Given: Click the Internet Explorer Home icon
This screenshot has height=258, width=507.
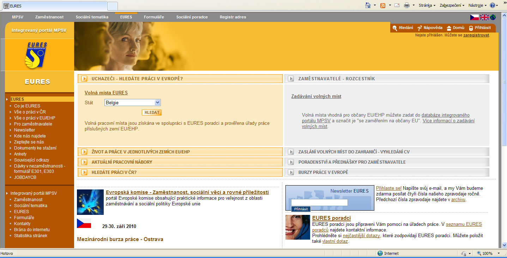Looking at the screenshot, I should 368,5.
